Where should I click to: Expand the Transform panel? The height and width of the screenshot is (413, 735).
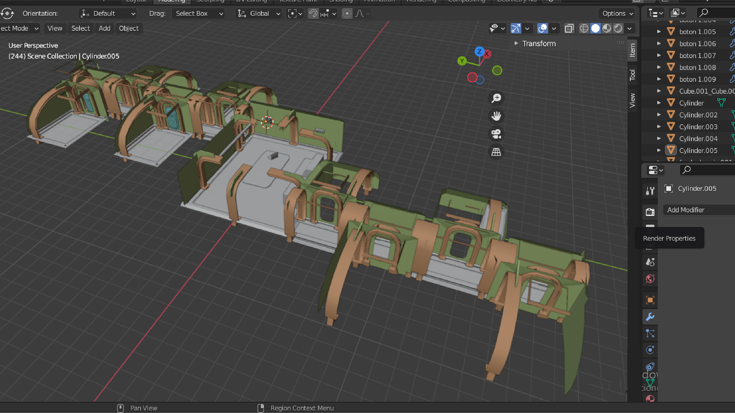[x=539, y=44]
